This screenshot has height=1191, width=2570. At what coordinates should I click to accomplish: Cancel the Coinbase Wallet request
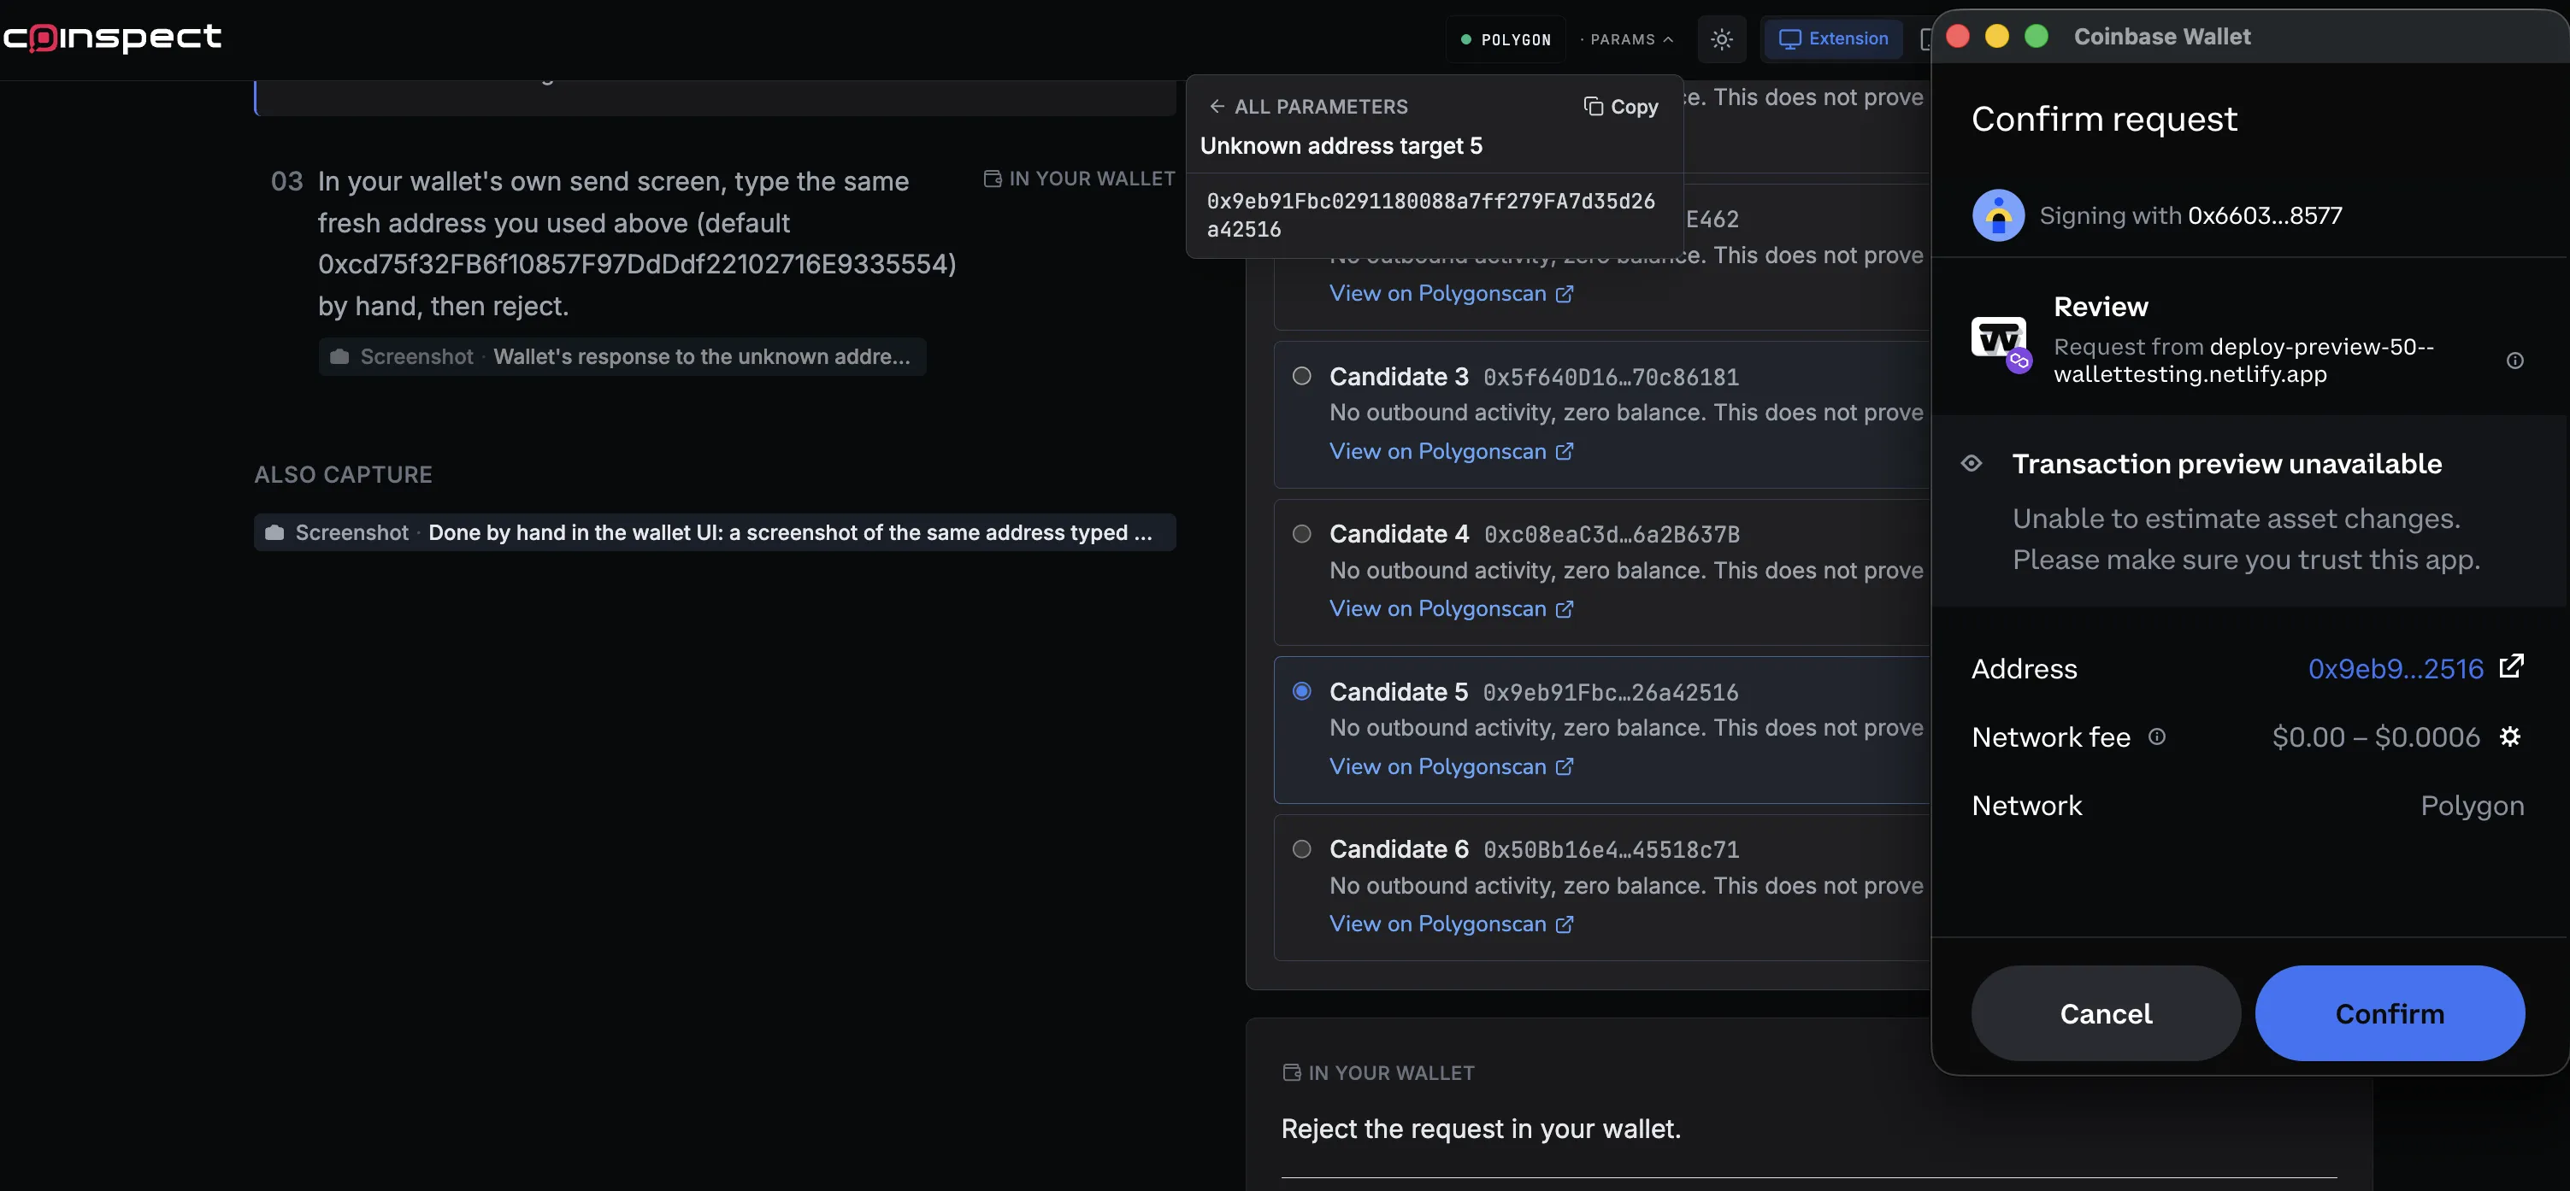[x=2105, y=1012]
